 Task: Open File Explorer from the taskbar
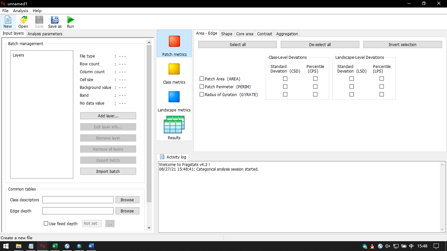pos(19,246)
